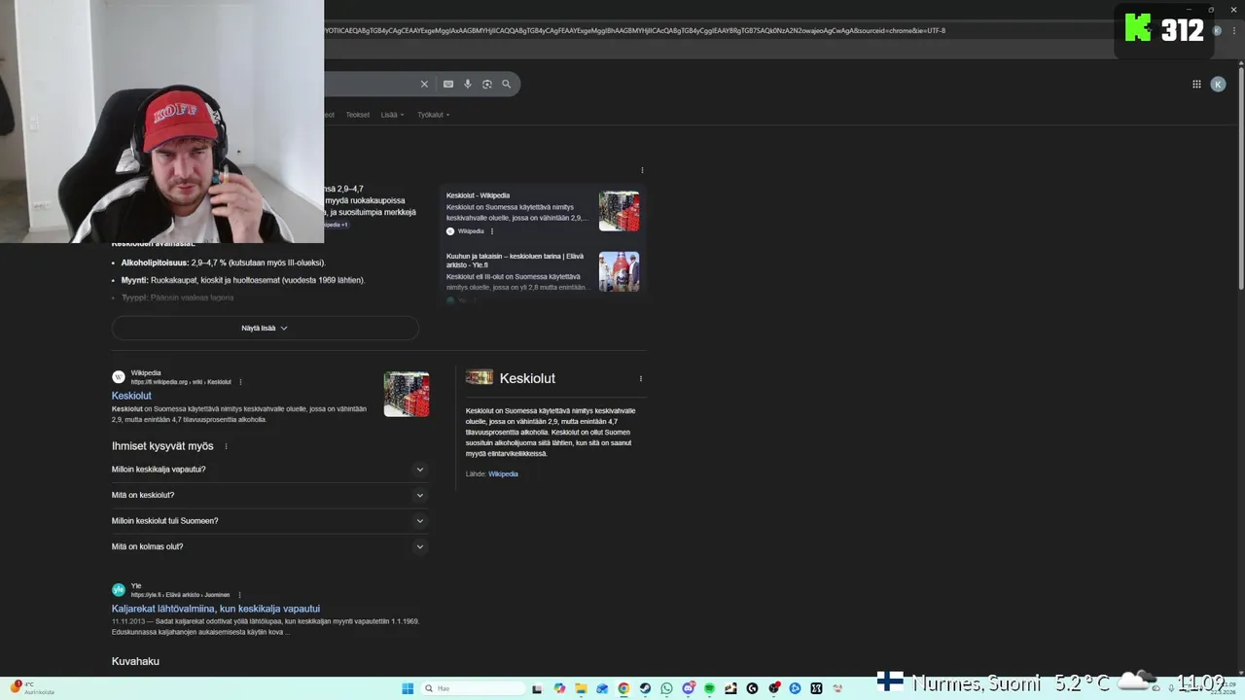Select the Teokset search tab
Viewport: 1245px width, 700px height.
click(x=358, y=115)
